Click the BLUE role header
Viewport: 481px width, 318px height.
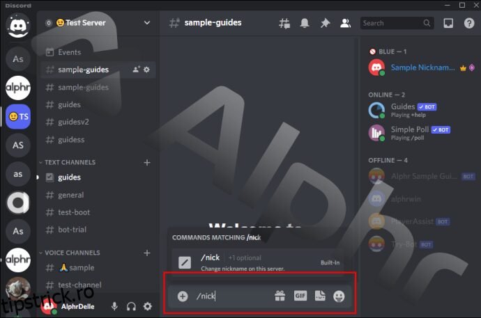388,51
